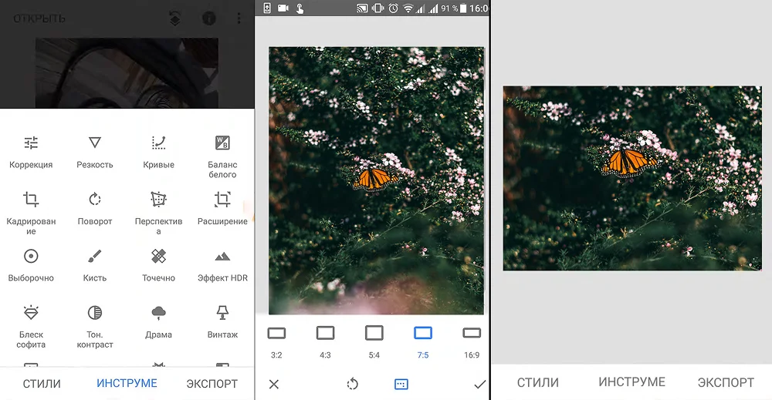Image resolution: width=772 pixels, height=400 pixels.
Task: Choose the Точечно healing tool
Action: click(158, 265)
